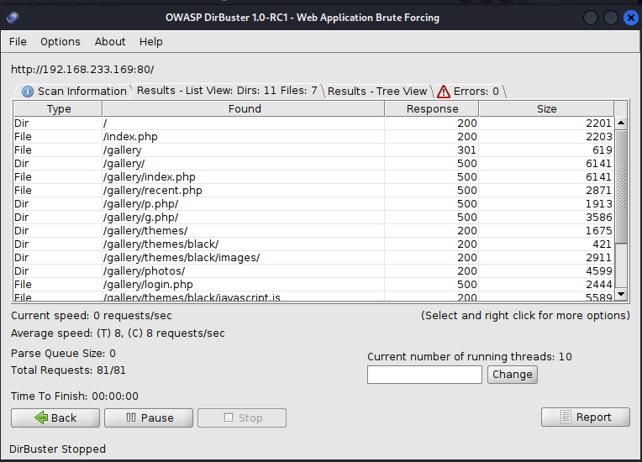Select the /gallery/index.php row
Viewport: 642px width, 462px height.
click(313, 177)
